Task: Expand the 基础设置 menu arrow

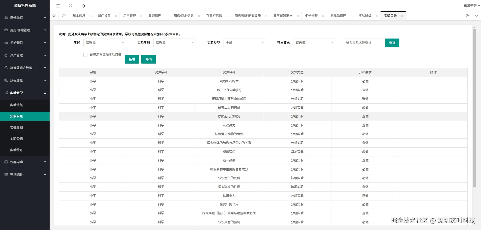Action: 45,18
